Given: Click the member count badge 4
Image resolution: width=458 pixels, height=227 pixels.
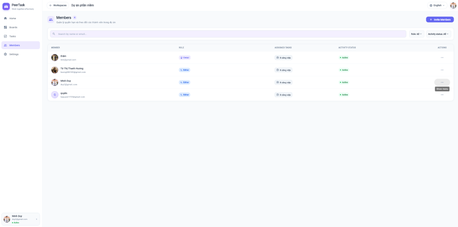Looking at the screenshot, I should pos(75,17).
